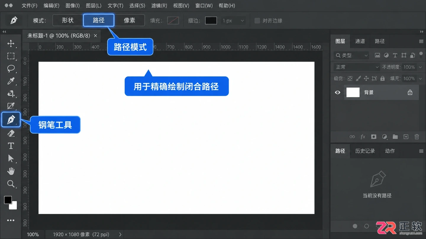Select the Hand tool
The height and width of the screenshot is (239, 426).
tap(11, 171)
